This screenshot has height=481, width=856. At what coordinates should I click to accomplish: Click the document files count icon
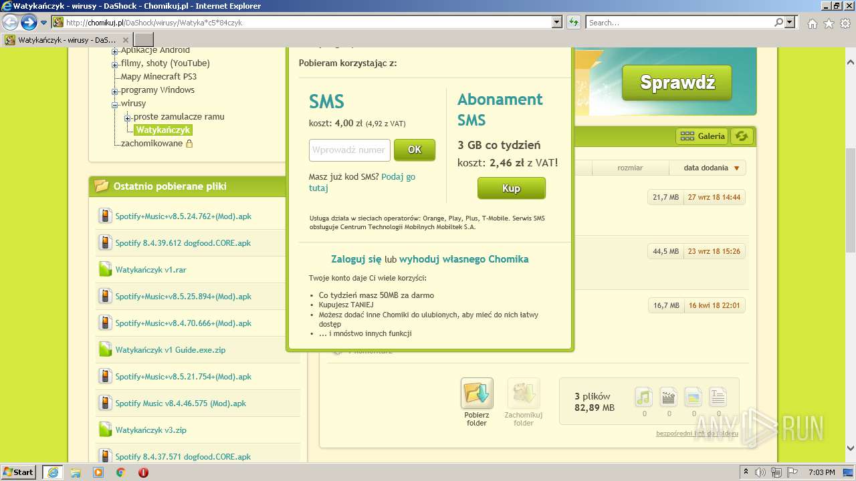pyautogui.click(x=718, y=397)
